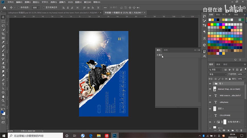This screenshot has height=138, width=247.
Task: Select the Dodge tool
Action: pos(3,76)
